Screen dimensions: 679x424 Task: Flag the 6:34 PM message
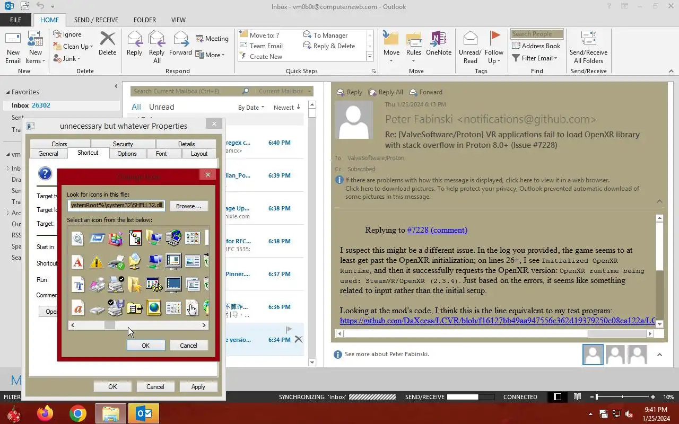pos(289,330)
